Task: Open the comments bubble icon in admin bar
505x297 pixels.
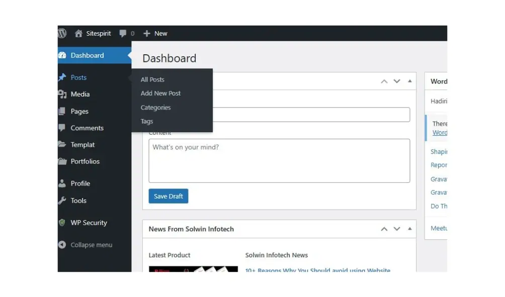Action: (123, 33)
